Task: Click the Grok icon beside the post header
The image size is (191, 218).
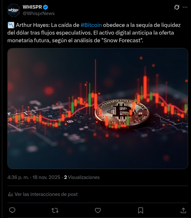Action: pos(177,7)
